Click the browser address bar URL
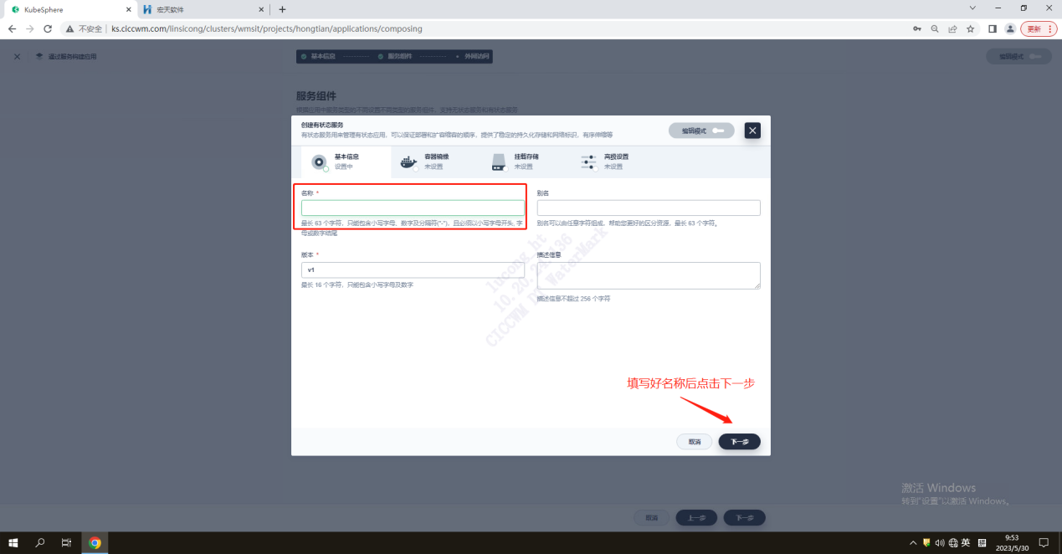 point(267,28)
